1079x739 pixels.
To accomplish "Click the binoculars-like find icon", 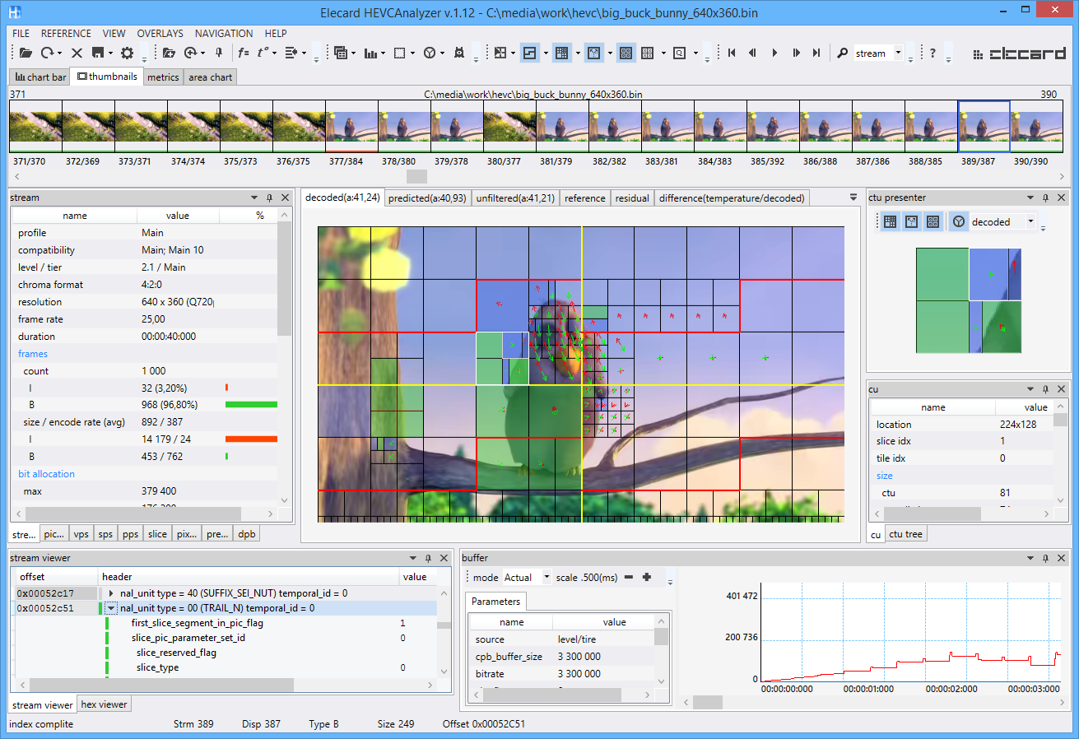I will [x=458, y=53].
